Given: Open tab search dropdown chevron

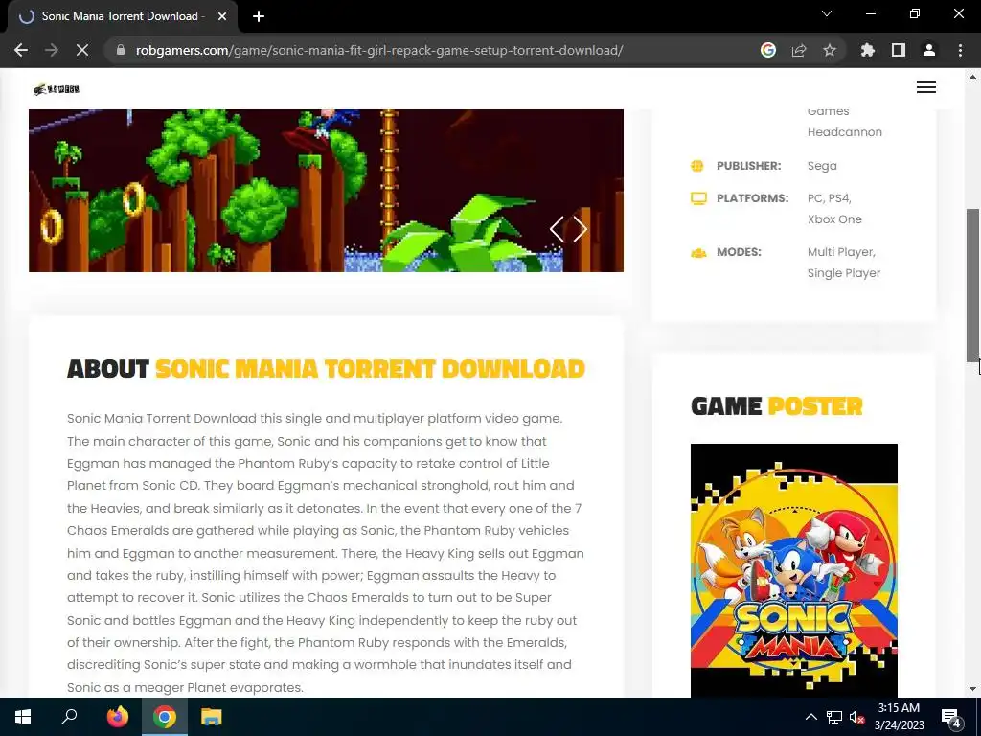Looking at the screenshot, I should 827,13.
